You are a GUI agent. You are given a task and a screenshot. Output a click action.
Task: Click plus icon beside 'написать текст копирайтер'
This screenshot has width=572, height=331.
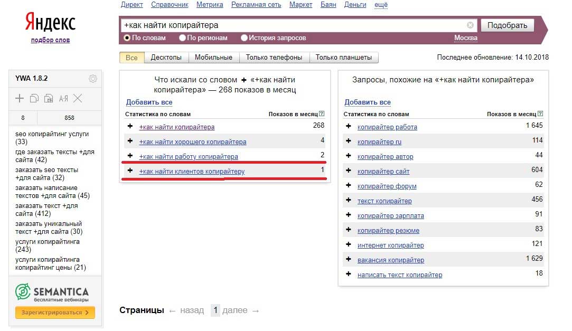349,274
